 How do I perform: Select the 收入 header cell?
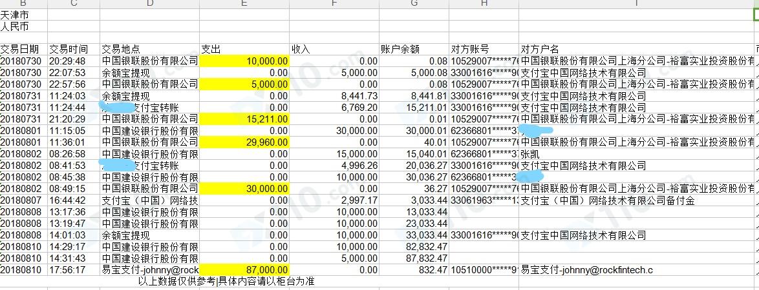(x=334, y=49)
